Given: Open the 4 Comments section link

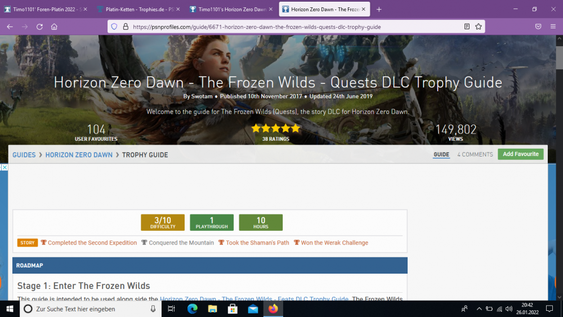Looking at the screenshot, I should [475, 154].
